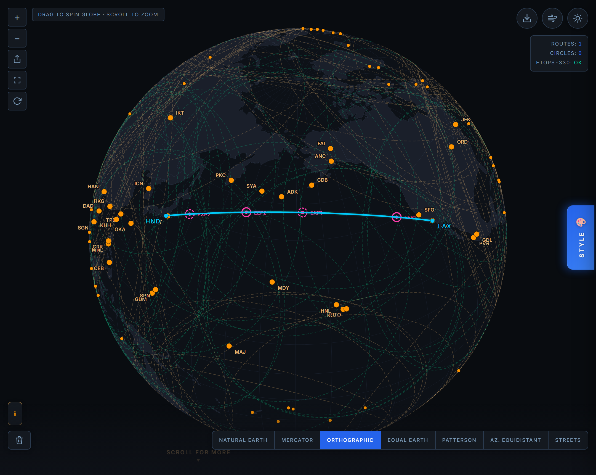Image resolution: width=596 pixels, height=475 pixels.
Task: Click the HND origin endpoint
Action: [x=166, y=215]
